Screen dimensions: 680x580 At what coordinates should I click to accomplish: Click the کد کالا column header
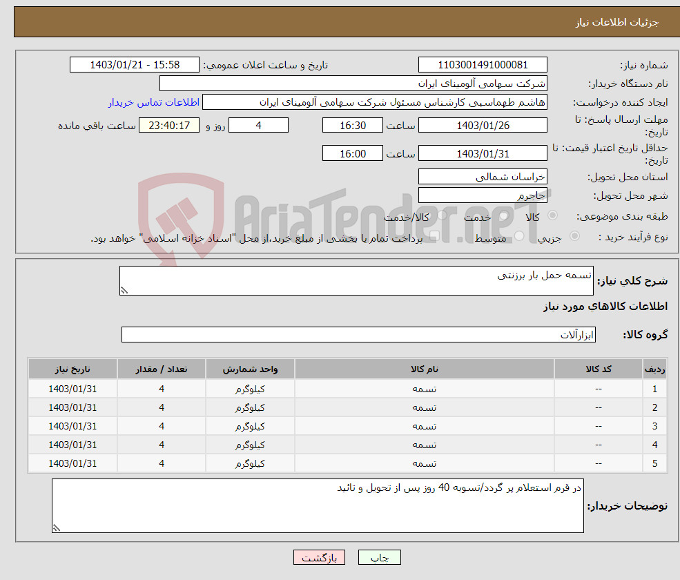point(599,369)
